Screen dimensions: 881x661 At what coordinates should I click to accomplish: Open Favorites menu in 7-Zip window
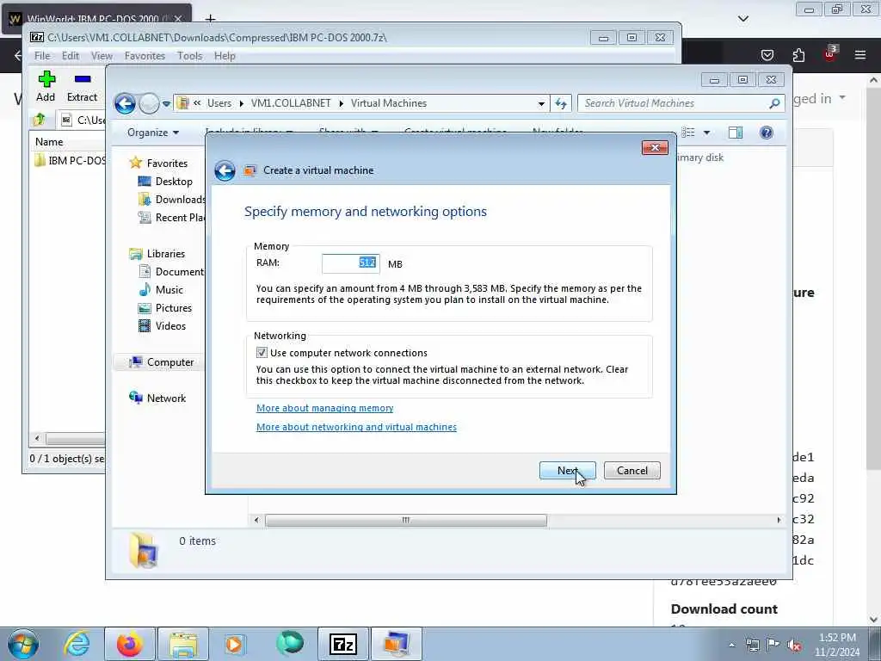(145, 56)
